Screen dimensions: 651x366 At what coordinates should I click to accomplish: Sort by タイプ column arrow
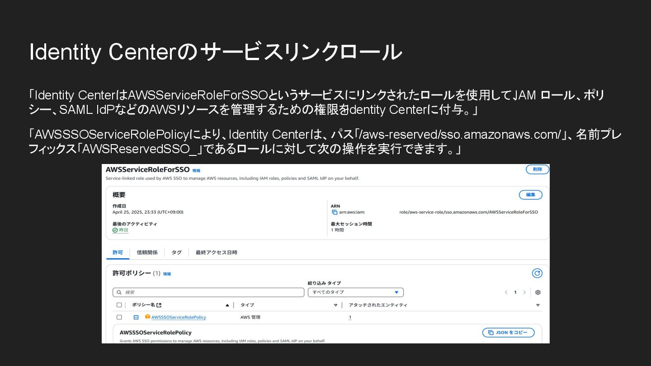[335, 305]
